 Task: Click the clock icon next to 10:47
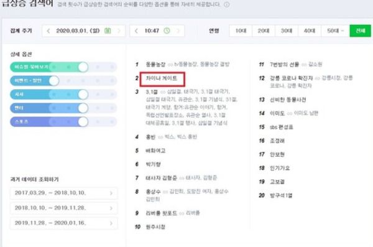pos(167,30)
